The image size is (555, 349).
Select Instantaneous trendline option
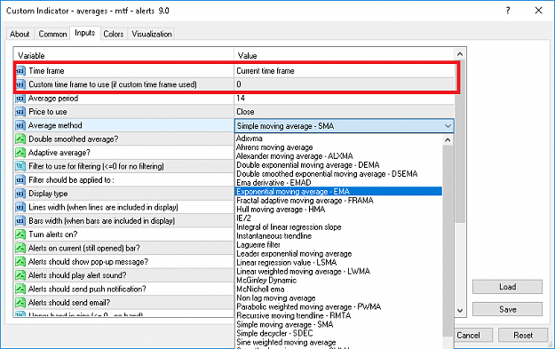(x=274, y=235)
